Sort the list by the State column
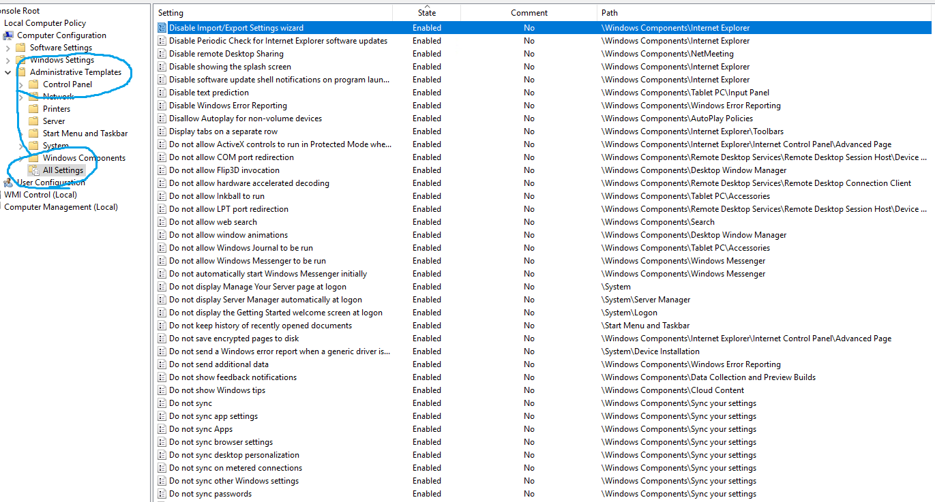Image resolution: width=935 pixels, height=502 pixels. click(427, 13)
